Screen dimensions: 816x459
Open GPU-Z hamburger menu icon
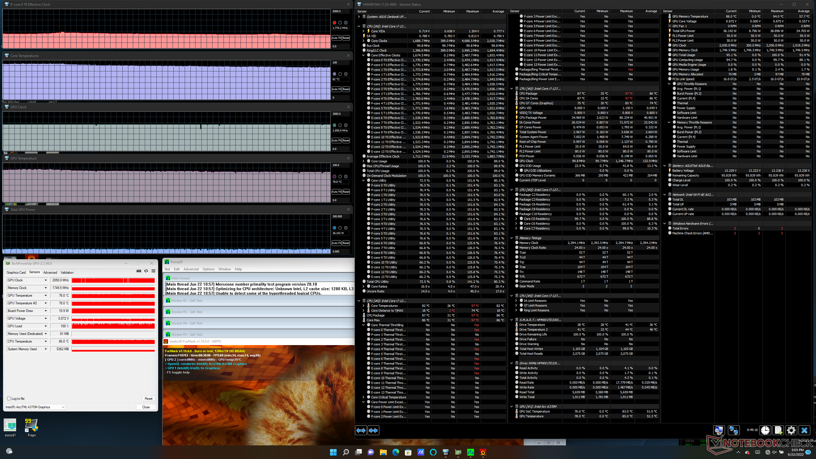tap(153, 271)
